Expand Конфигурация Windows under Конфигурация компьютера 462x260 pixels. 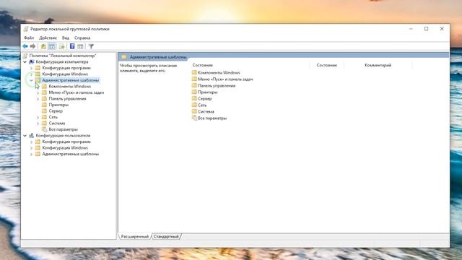pos(32,74)
